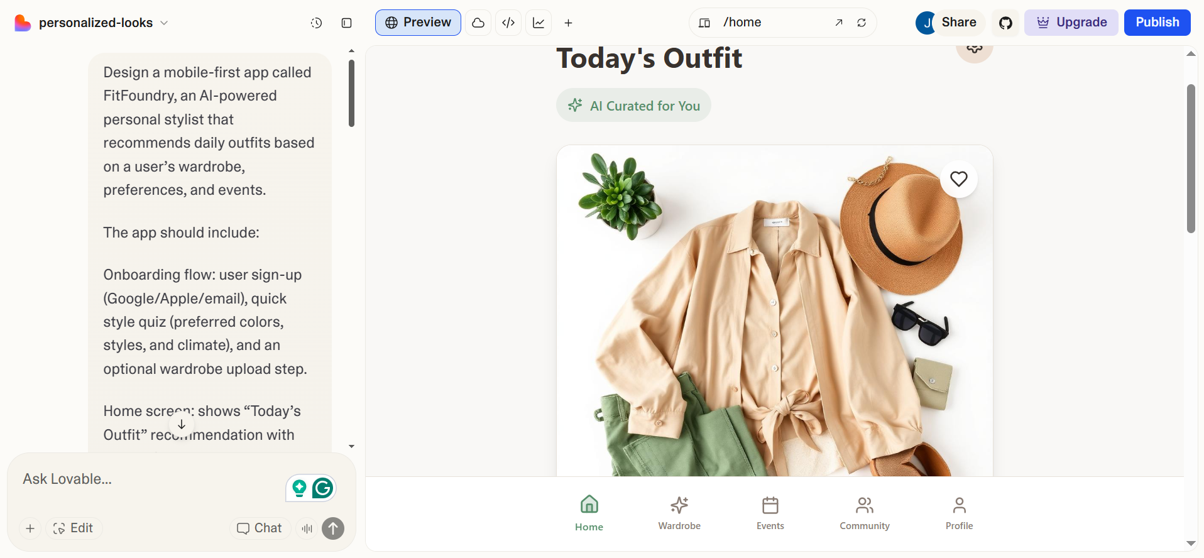
Task: Favorite the outfit with the heart icon
Action: [959, 179]
